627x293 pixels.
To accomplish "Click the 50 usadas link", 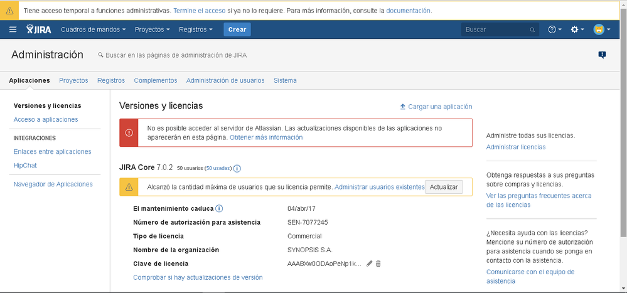I will (219, 169).
